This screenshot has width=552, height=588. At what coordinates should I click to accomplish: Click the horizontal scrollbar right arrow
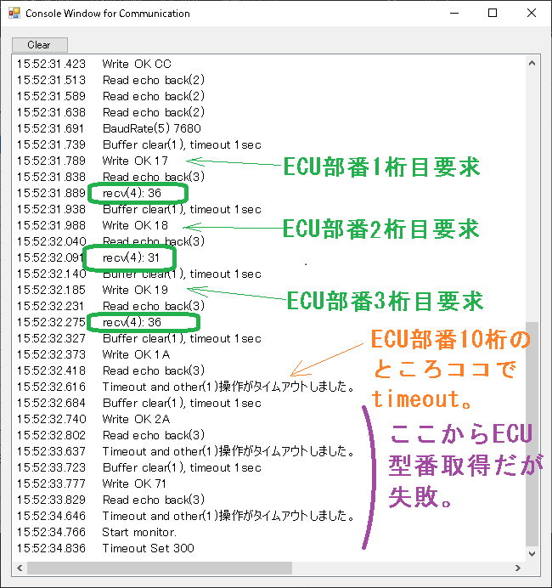coord(518,568)
